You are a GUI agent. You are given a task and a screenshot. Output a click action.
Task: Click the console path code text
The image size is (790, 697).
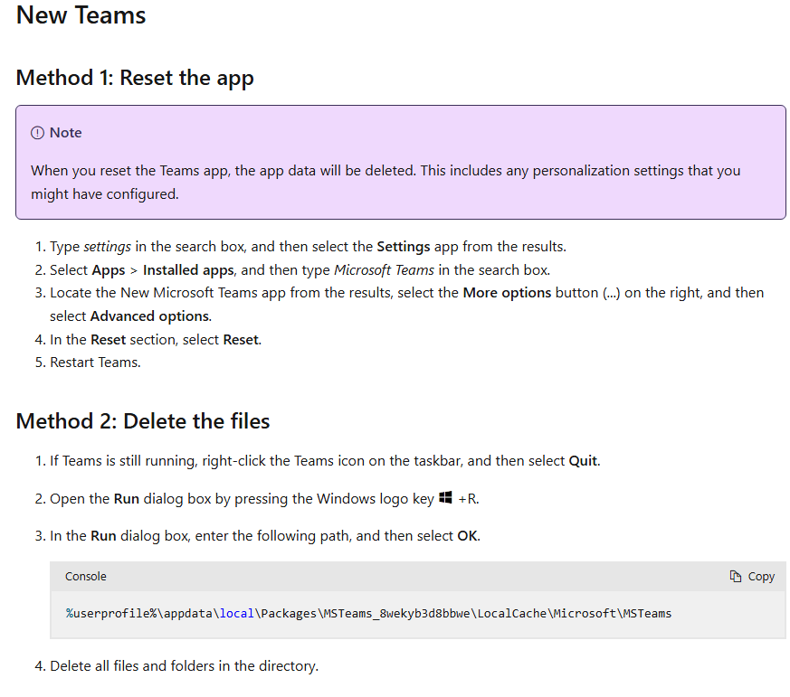point(368,614)
